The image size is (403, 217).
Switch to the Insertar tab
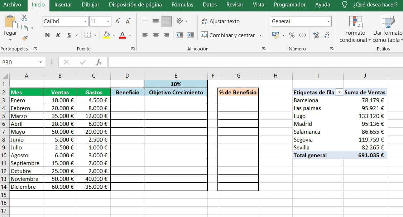63,5
